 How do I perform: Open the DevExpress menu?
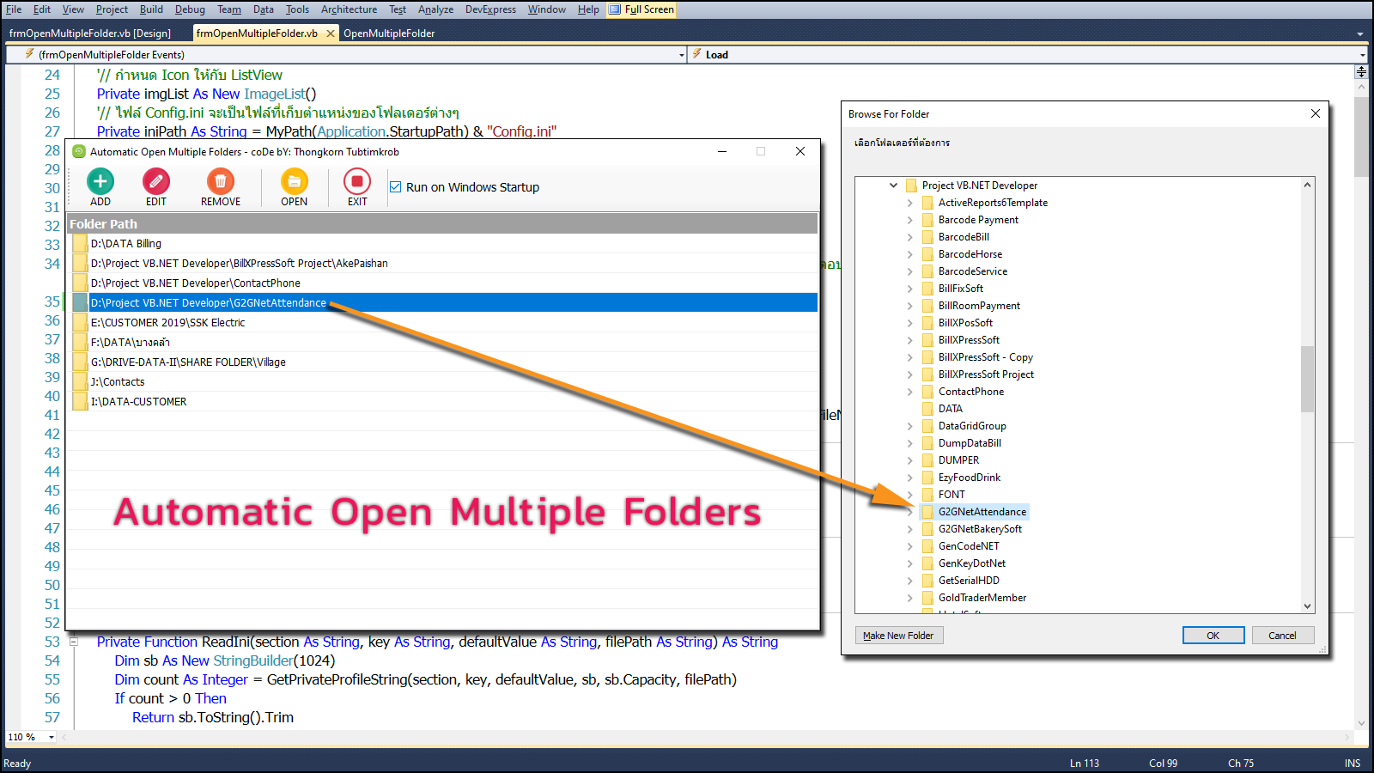[x=490, y=9]
